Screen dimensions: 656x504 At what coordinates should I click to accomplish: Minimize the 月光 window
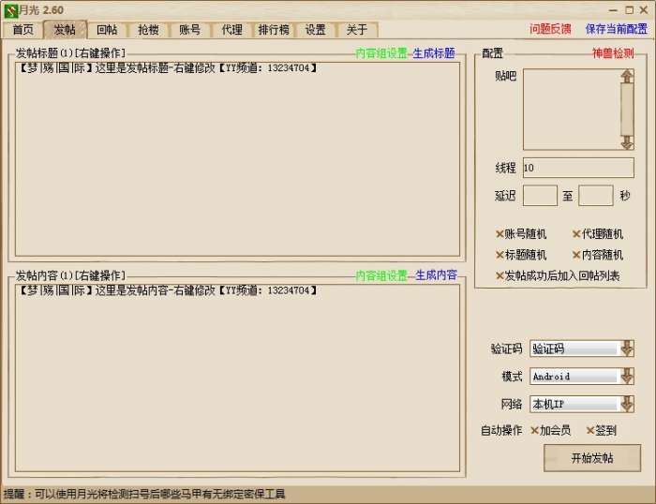click(613, 10)
